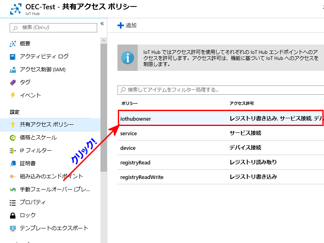Click the policy filter search field

point(220,90)
